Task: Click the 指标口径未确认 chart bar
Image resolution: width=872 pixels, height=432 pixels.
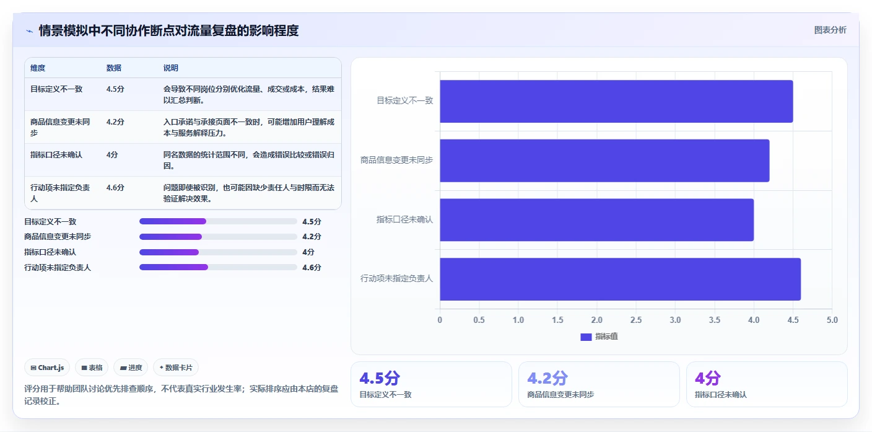Action: pyautogui.click(x=597, y=219)
